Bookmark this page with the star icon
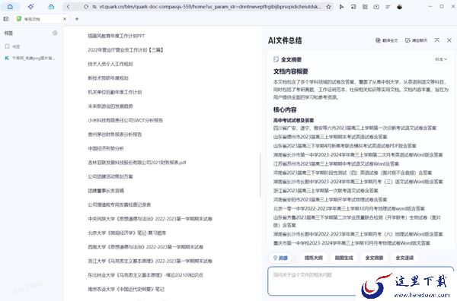457x301 pixels. coord(328,6)
